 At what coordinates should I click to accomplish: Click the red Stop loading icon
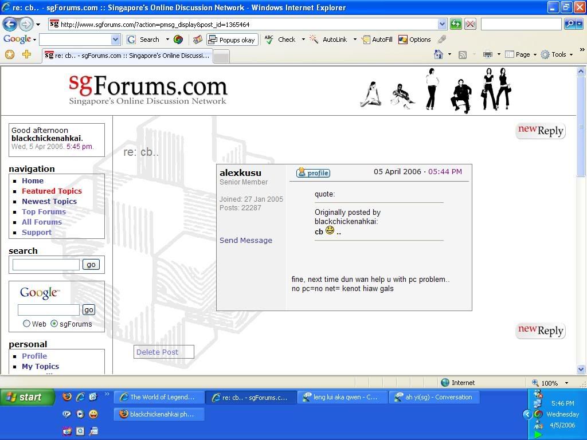[470, 24]
